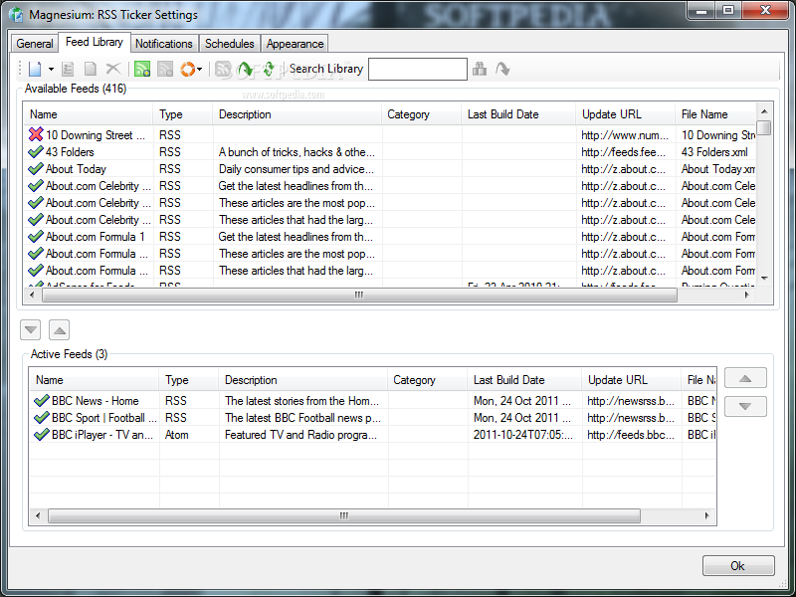The image size is (796, 597).
Task: Open the new feed dropdown arrow
Action: (51, 69)
